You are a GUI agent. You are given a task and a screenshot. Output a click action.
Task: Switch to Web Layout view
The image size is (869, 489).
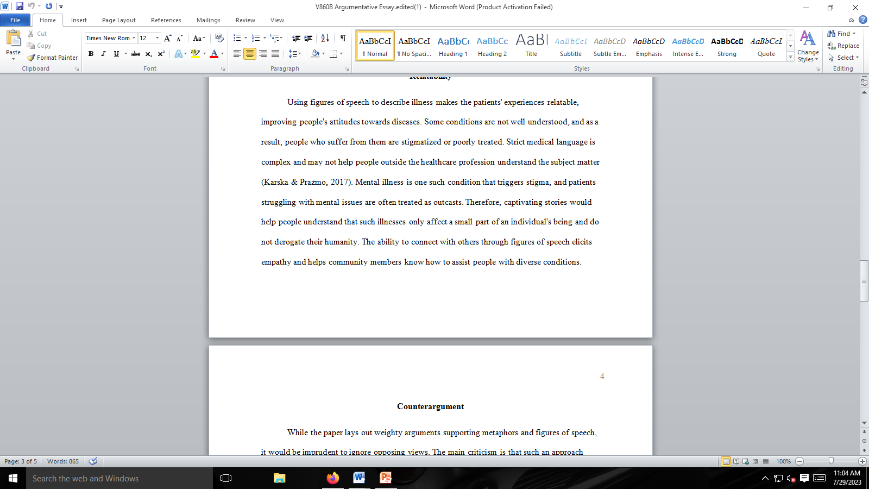pos(746,461)
